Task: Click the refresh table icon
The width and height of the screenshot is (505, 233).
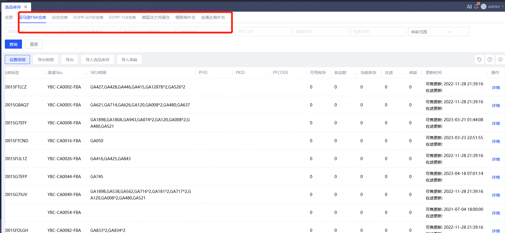Action: click(479, 59)
